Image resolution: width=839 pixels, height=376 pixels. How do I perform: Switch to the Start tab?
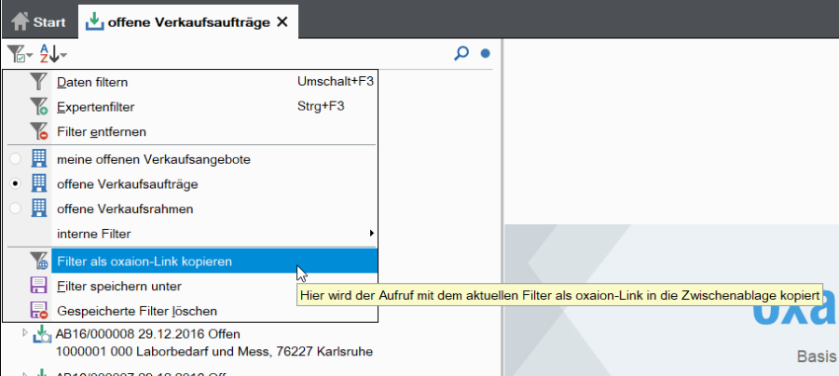coord(38,22)
